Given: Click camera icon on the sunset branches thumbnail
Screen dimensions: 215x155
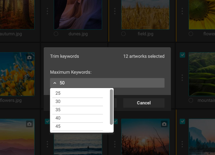Looking at the screenshot, I should 164,124.
